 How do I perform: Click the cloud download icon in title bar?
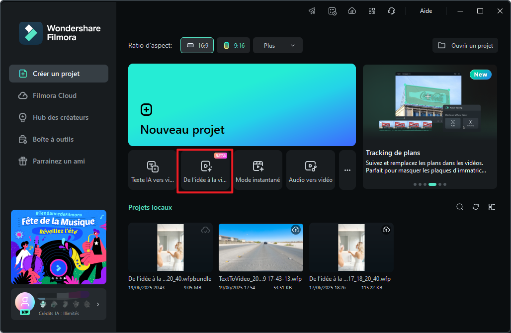pyautogui.click(x=352, y=11)
